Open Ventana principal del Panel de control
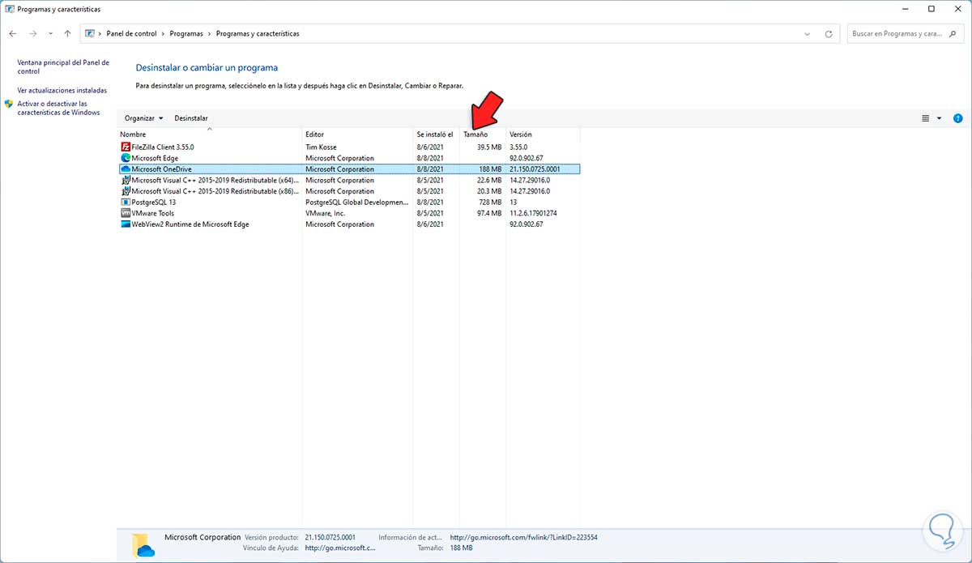972x563 pixels. [x=63, y=66]
